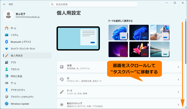Image resolution: width=187 pixels, height=109 pixels.
Task: Go to プライバシーとセキュリティ
Action: pos(27,97)
